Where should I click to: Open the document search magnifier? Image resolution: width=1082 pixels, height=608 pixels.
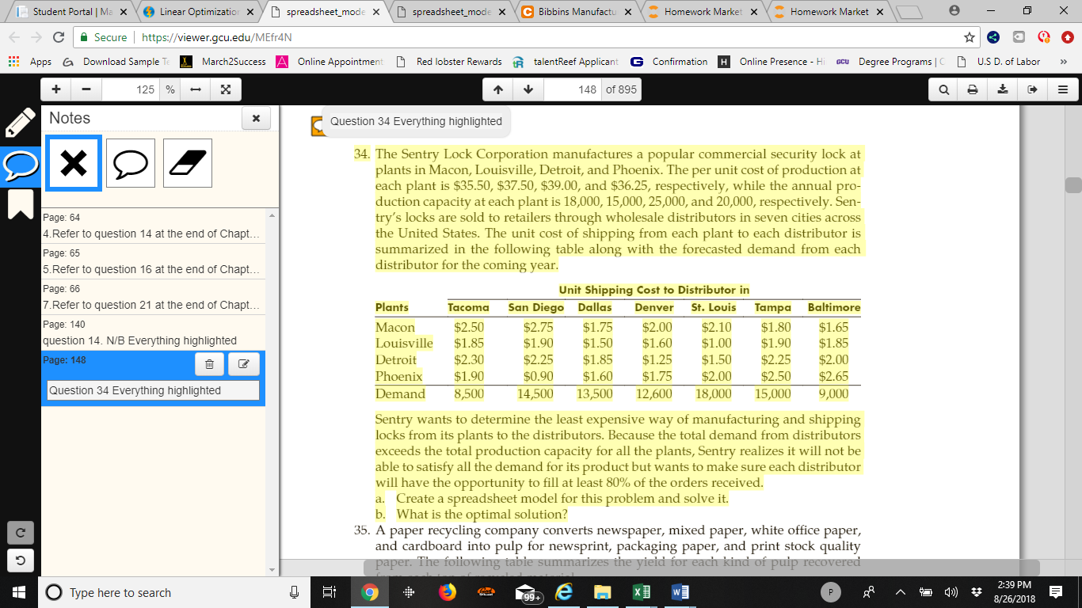pos(944,89)
